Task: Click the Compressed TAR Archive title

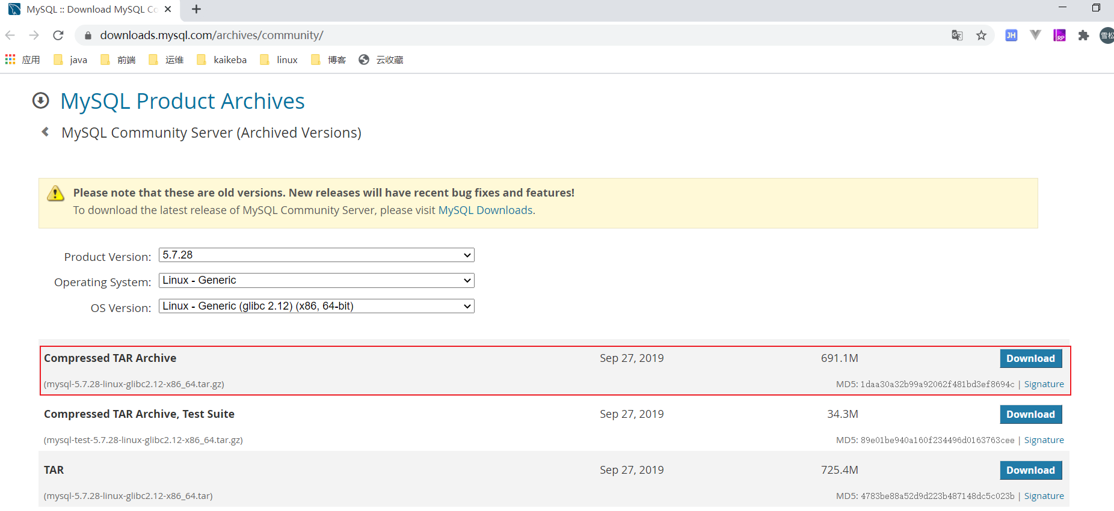Action: pos(110,358)
